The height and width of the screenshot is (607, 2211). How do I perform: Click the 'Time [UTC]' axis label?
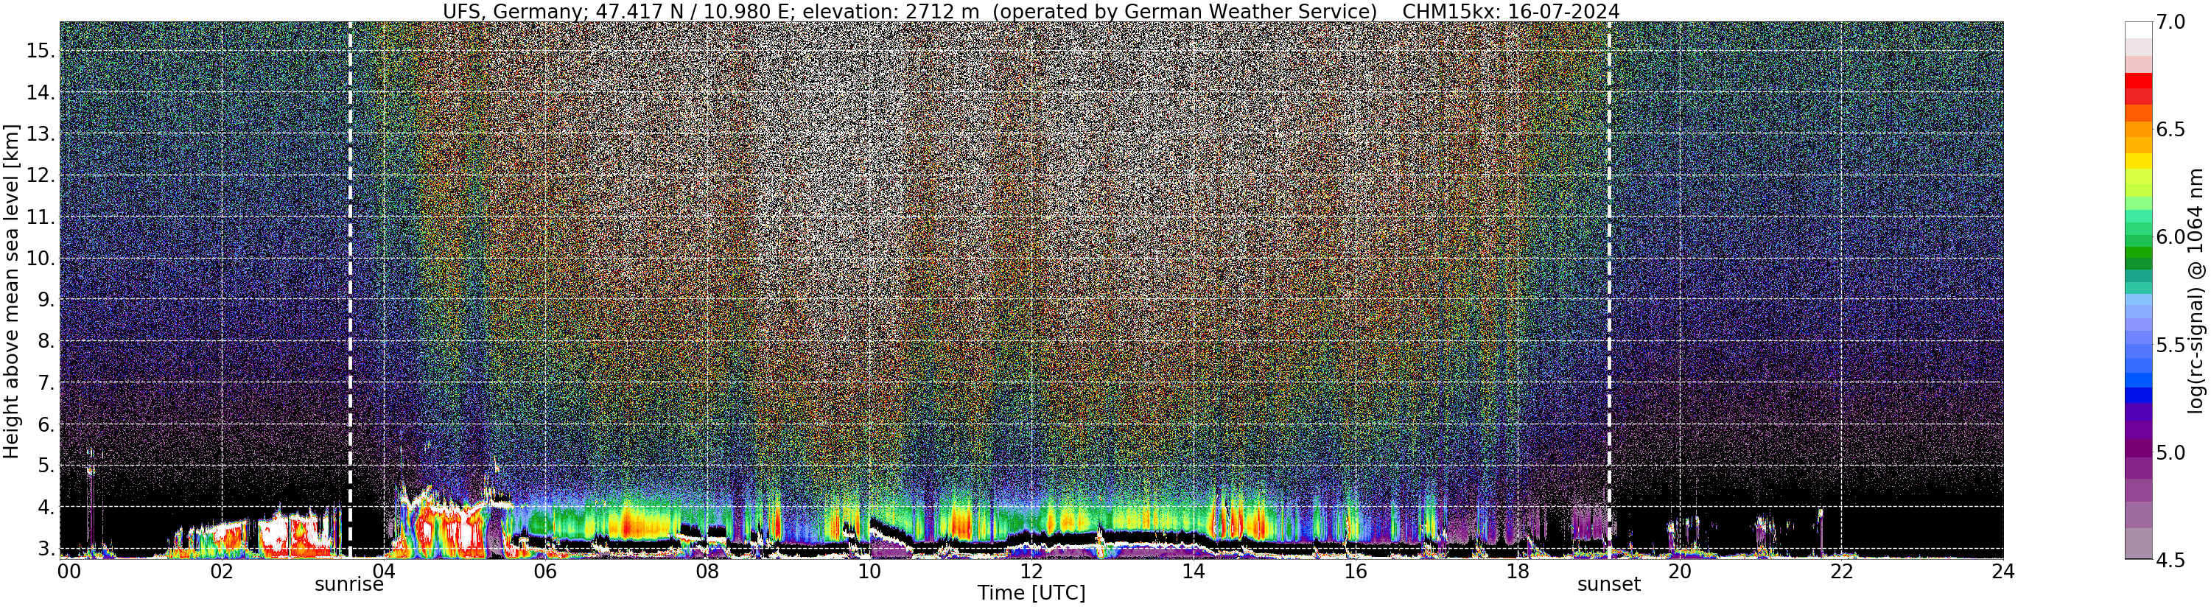(x=1031, y=593)
